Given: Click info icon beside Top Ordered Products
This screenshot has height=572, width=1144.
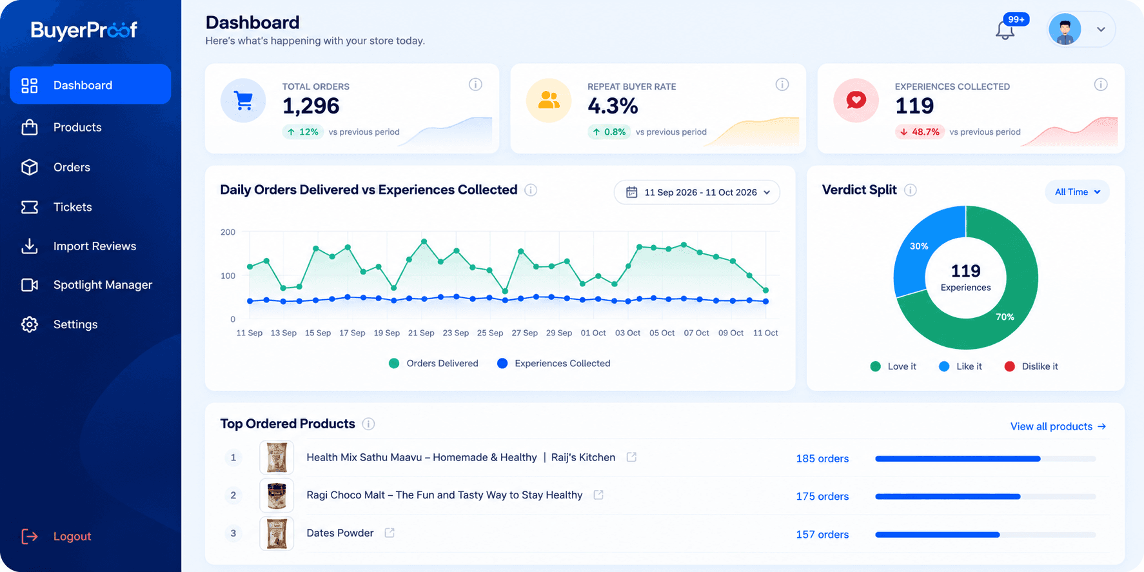Looking at the screenshot, I should pos(368,424).
